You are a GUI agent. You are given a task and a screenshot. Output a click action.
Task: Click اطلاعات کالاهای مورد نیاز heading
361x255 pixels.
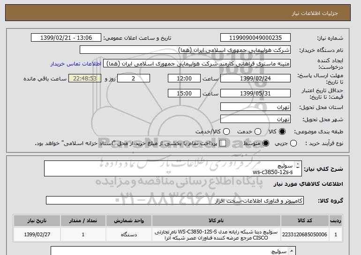[x=308, y=184]
